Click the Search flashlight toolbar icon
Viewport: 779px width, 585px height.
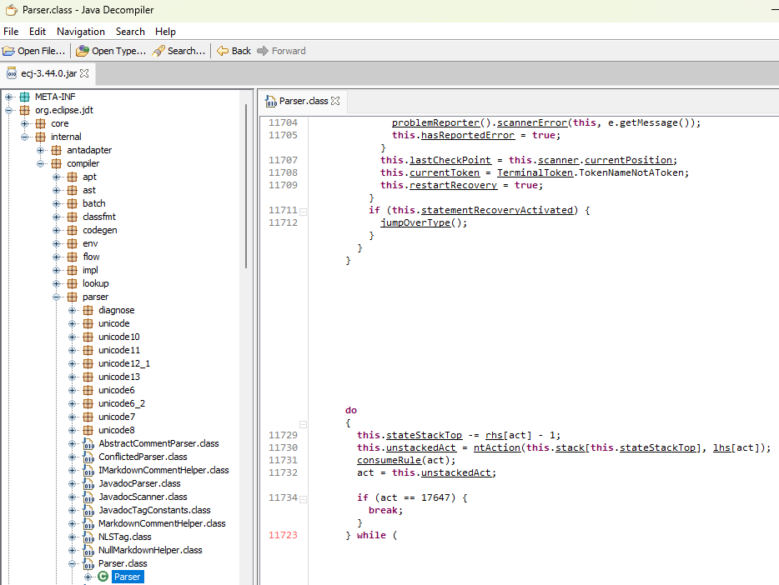point(159,51)
